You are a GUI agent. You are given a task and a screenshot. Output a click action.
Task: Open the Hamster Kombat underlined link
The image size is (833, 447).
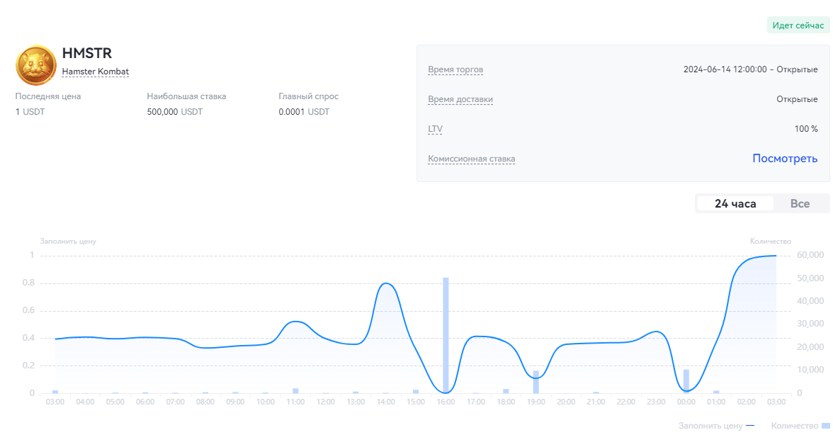point(96,72)
